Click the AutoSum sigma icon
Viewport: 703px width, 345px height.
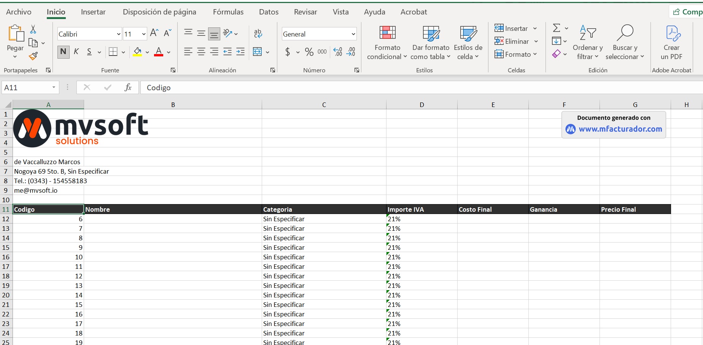coord(556,28)
